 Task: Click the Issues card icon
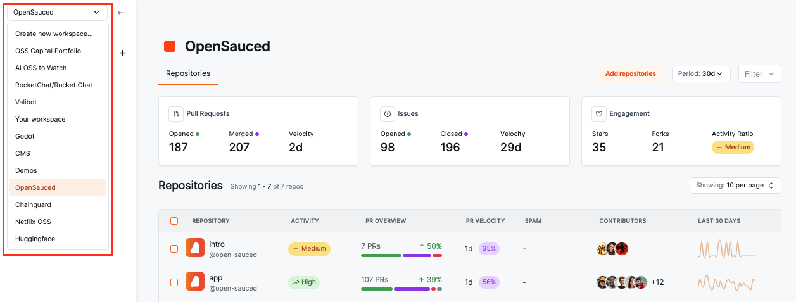click(388, 114)
